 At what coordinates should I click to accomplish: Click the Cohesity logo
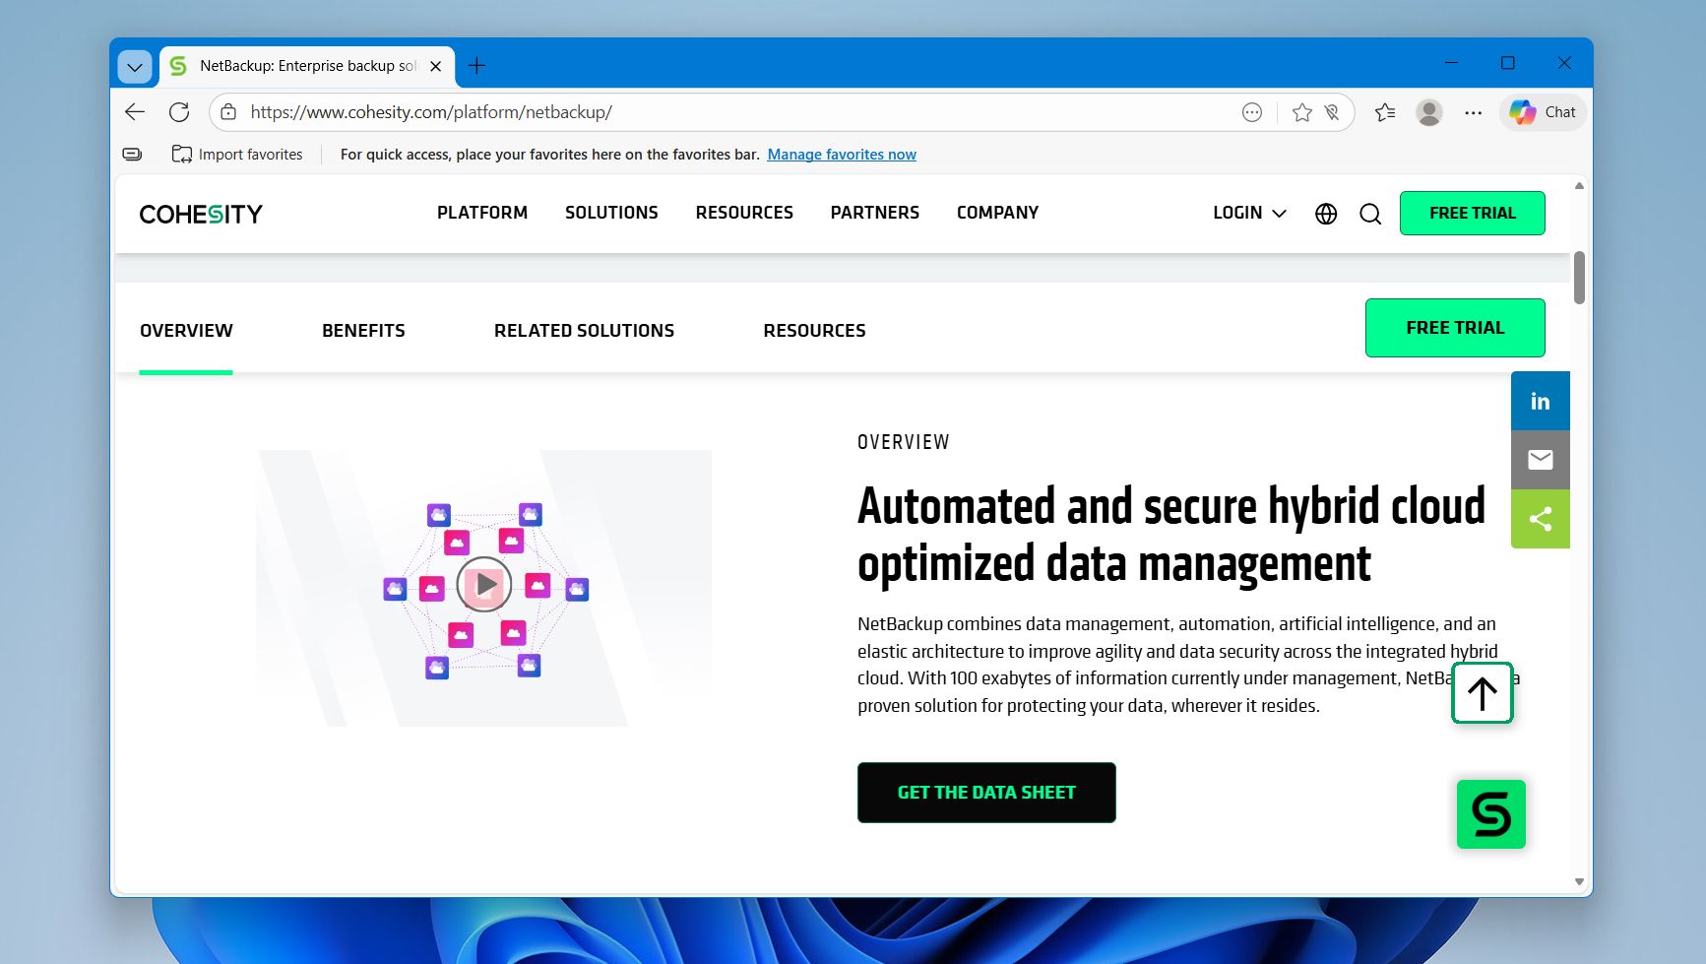pos(201,213)
